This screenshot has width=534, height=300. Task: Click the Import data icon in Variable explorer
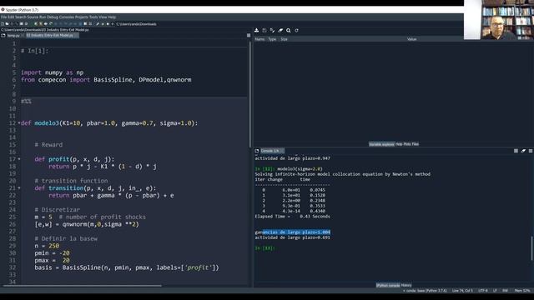[256, 30]
